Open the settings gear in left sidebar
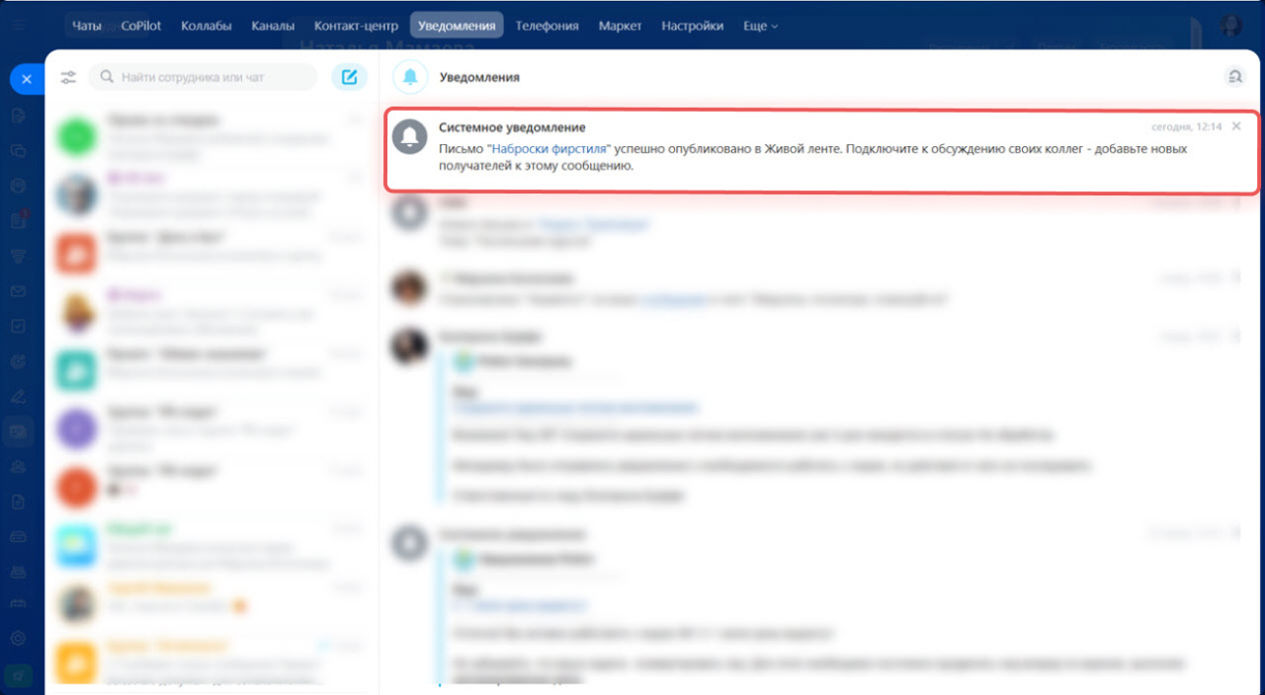Viewport: 1265px width, 695px height. coord(18,638)
